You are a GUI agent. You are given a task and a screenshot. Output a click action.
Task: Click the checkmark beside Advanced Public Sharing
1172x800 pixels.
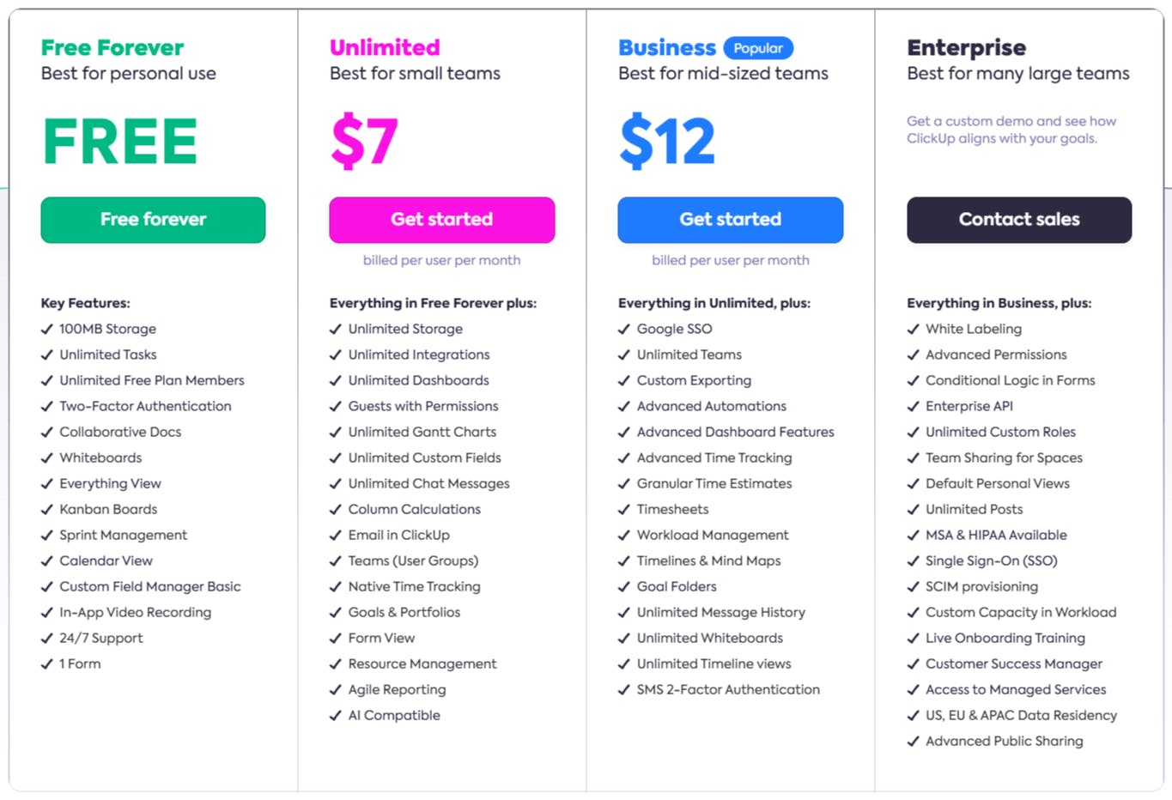pos(914,741)
